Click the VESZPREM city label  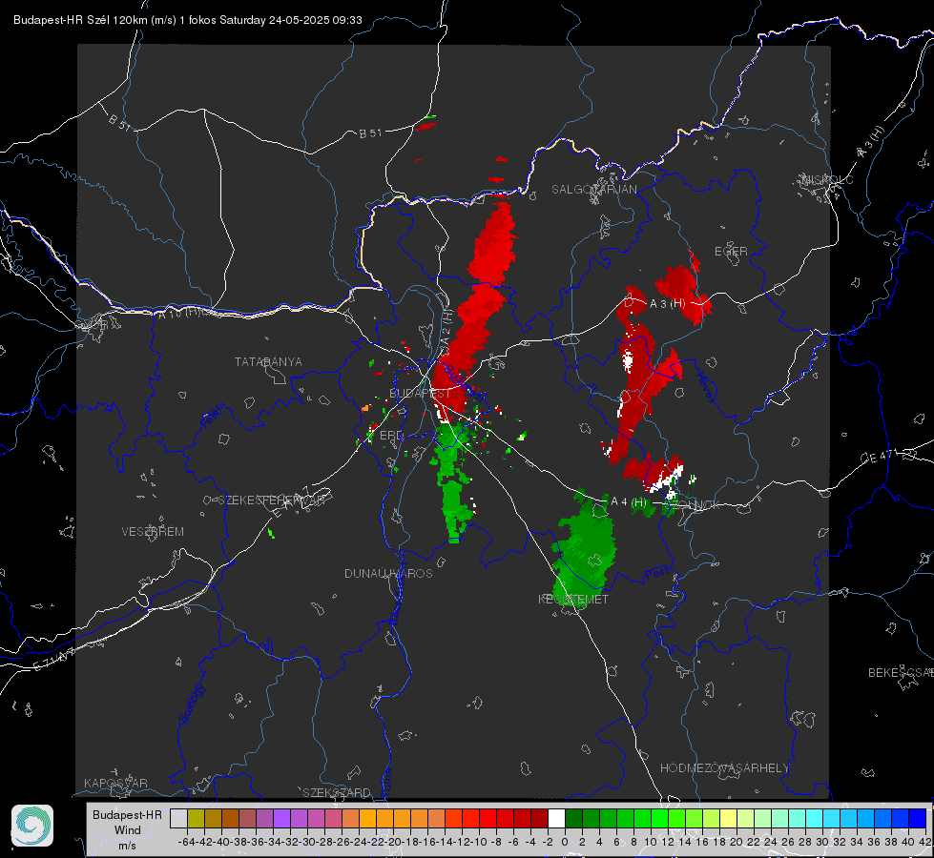pyautogui.click(x=153, y=532)
